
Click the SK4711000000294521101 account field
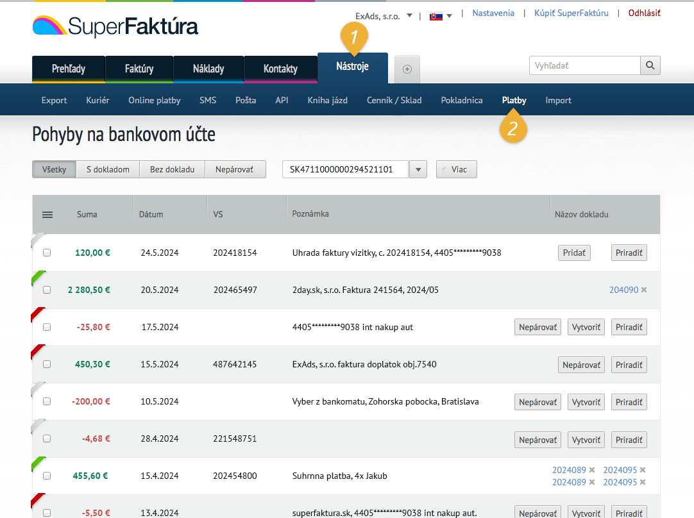point(345,169)
